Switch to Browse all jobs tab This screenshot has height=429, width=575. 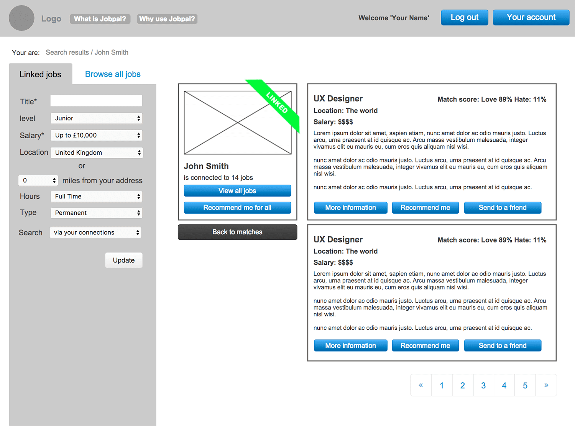point(113,74)
